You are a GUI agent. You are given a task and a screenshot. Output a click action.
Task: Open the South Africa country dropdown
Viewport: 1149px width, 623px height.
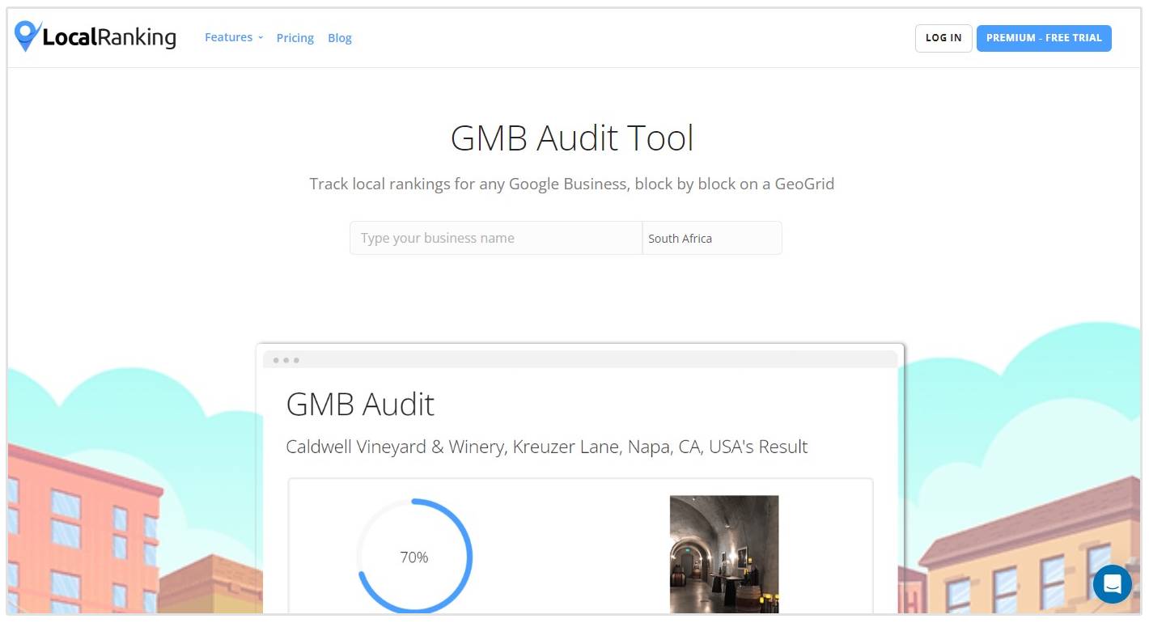(x=711, y=238)
